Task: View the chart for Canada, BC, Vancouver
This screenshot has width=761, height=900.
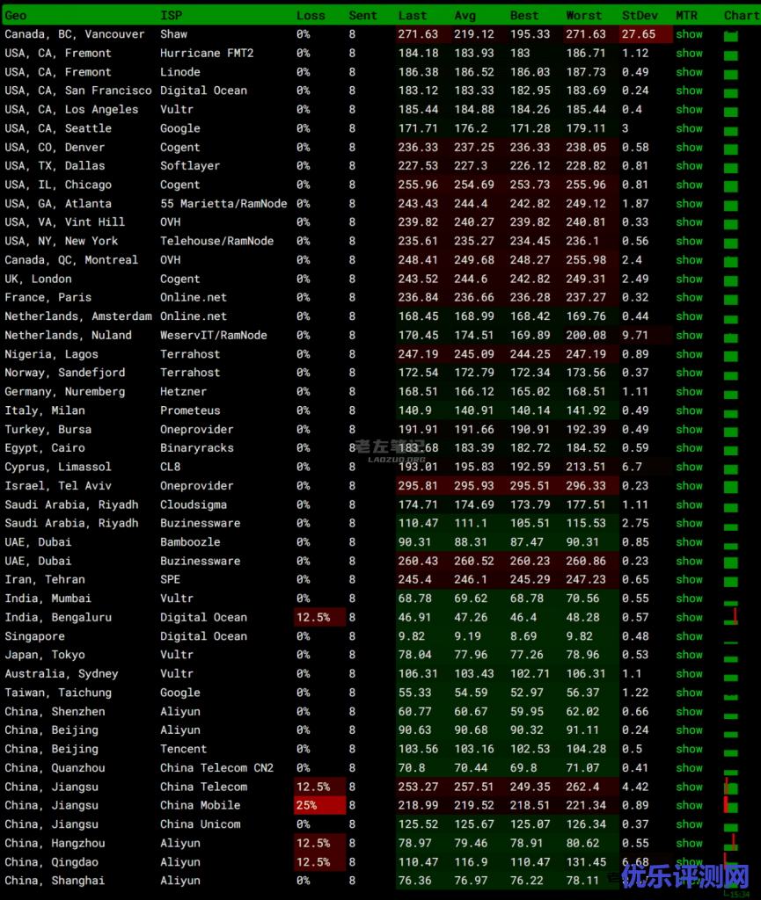Action: coord(730,37)
